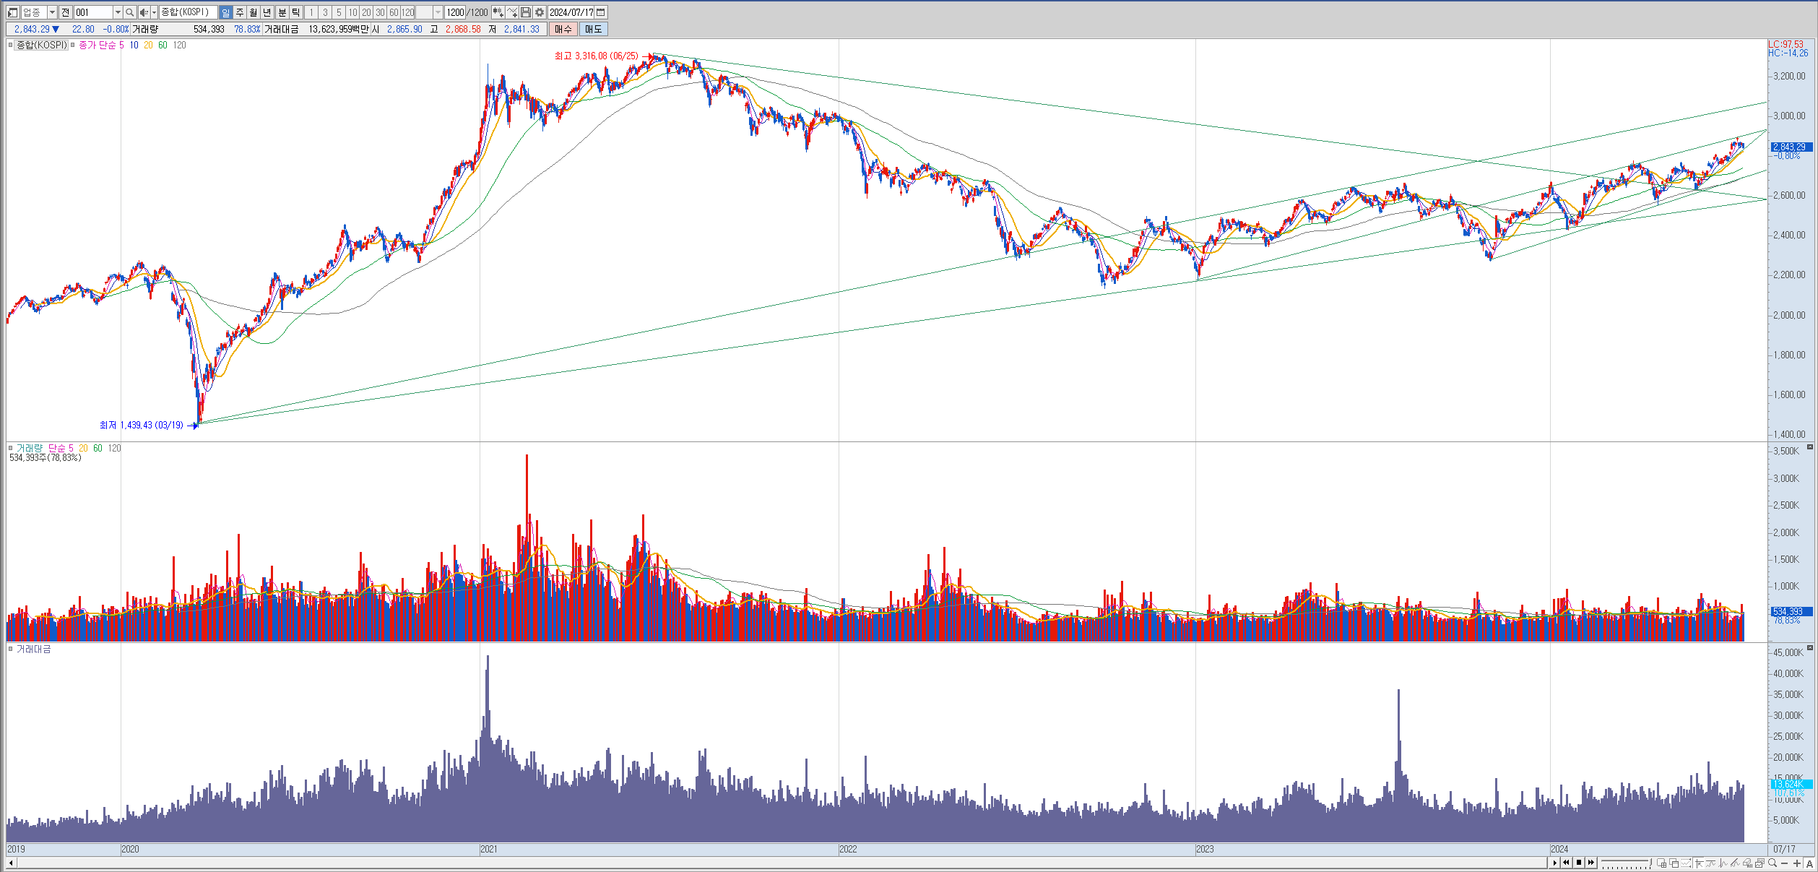The height and width of the screenshot is (872, 1818).
Task: Collapse volume panel using its corner button
Action: pyautogui.click(x=1810, y=447)
